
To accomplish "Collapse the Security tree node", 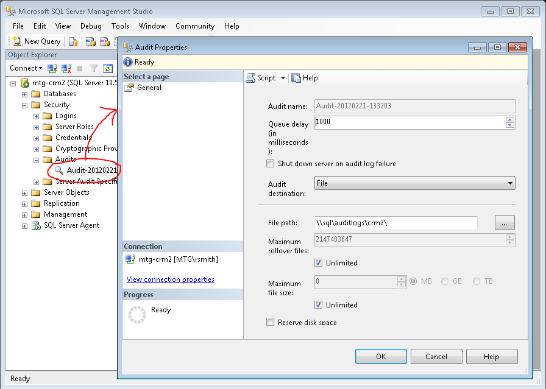I will click(24, 105).
